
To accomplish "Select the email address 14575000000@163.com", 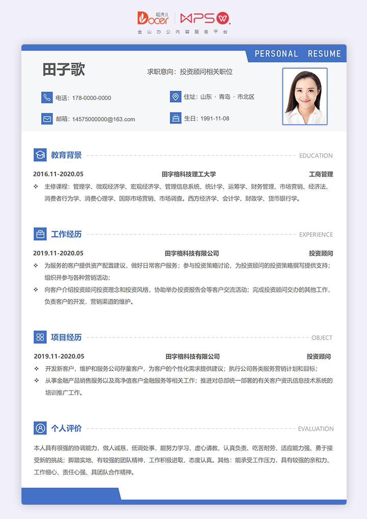I will [x=103, y=119].
